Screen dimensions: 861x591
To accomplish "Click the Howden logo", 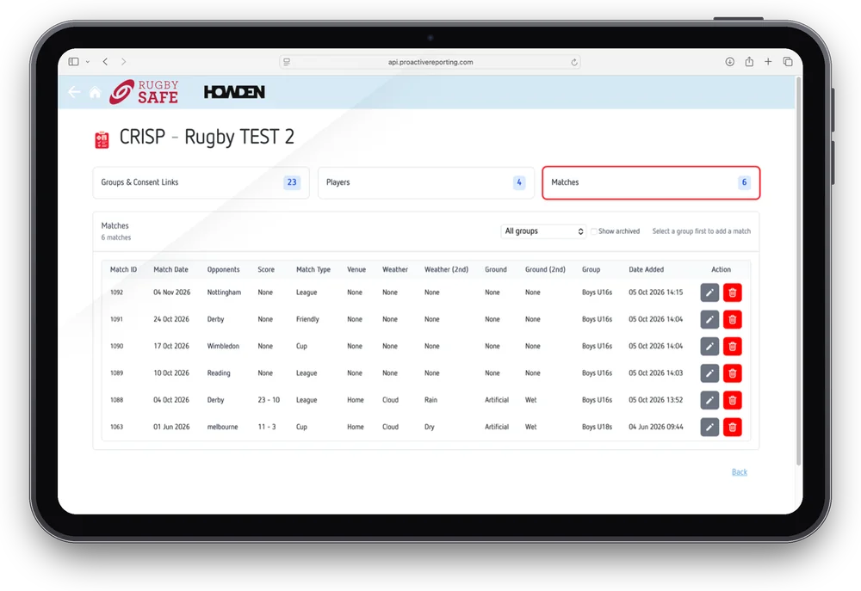I will [234, 92].
